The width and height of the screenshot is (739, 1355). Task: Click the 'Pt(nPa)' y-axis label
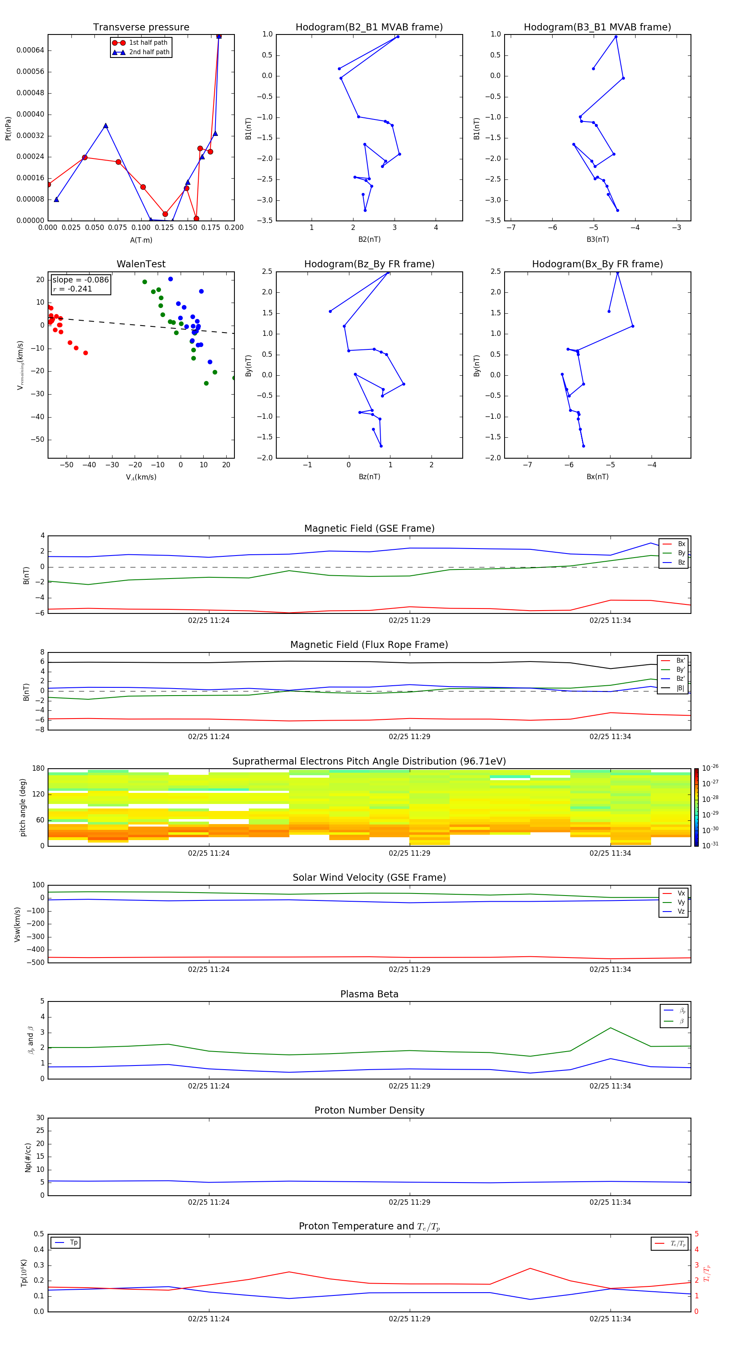click(x=8, y=128)
